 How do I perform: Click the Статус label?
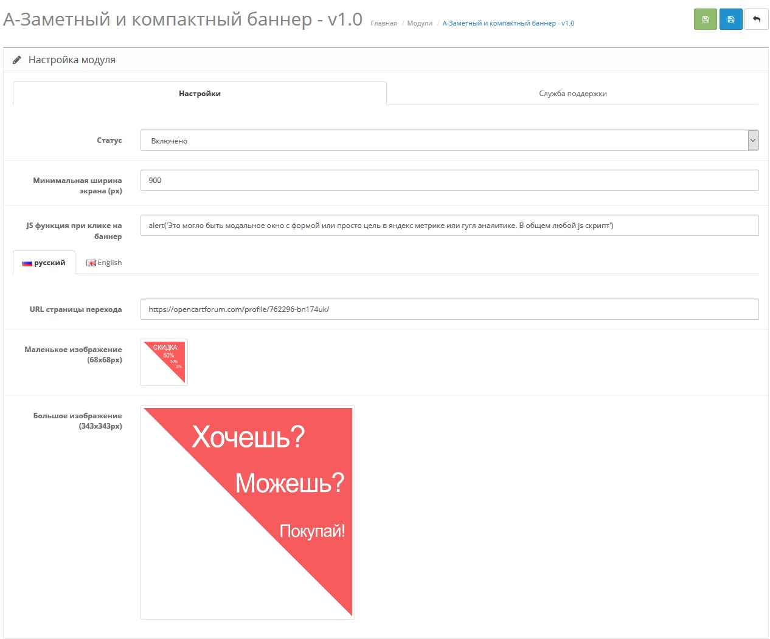click(109, 140)
